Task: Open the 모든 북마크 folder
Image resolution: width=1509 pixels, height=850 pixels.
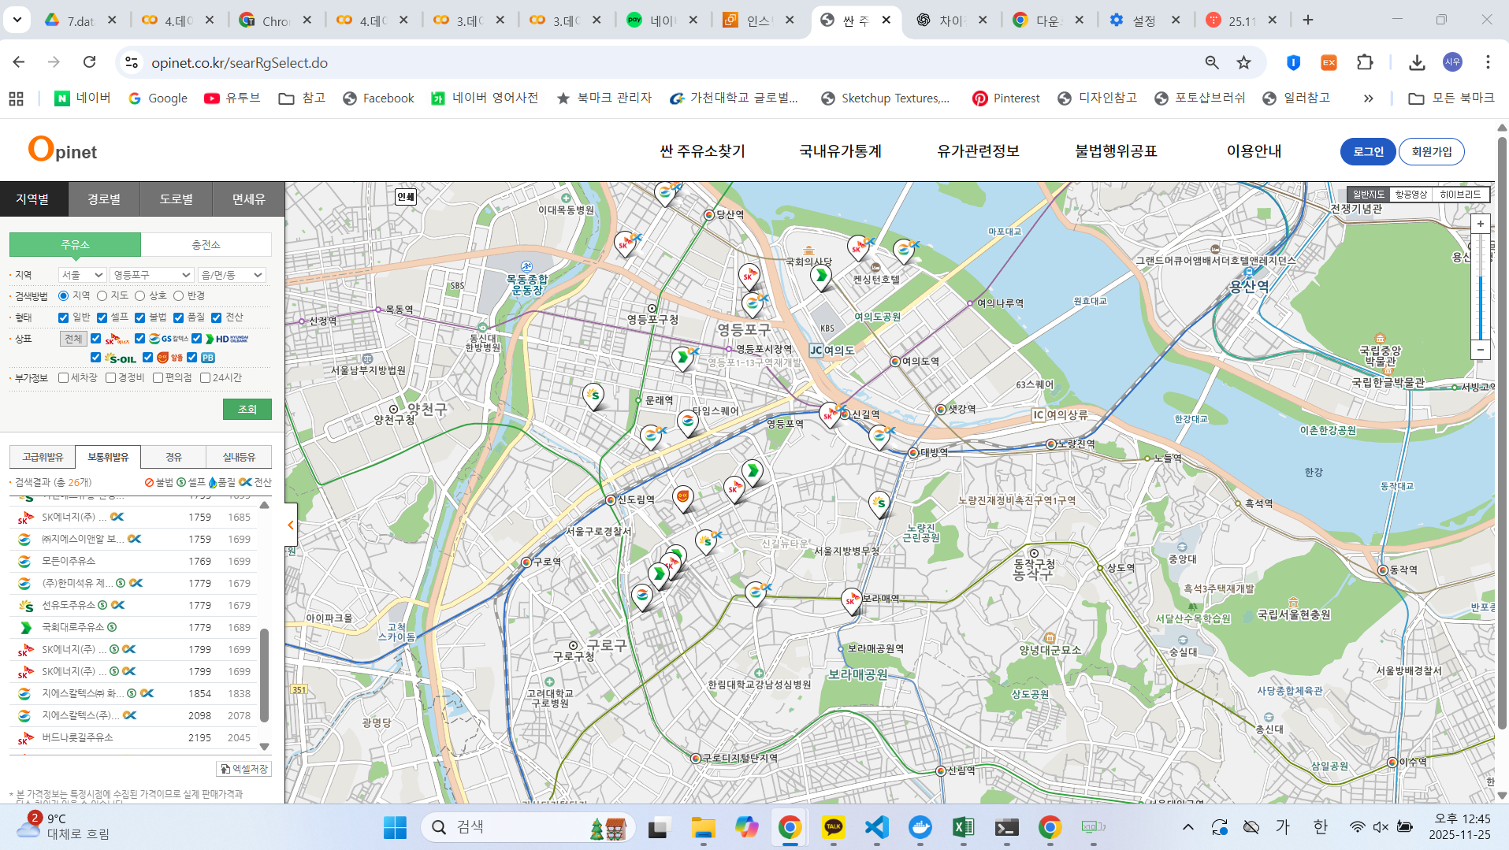Action: (x=1451, y=98)
